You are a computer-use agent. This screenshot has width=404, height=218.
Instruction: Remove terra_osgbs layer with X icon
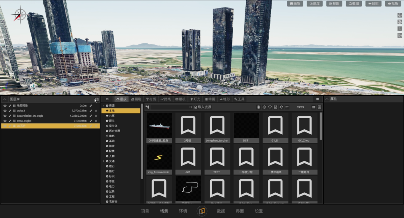[x=96, y=121]
